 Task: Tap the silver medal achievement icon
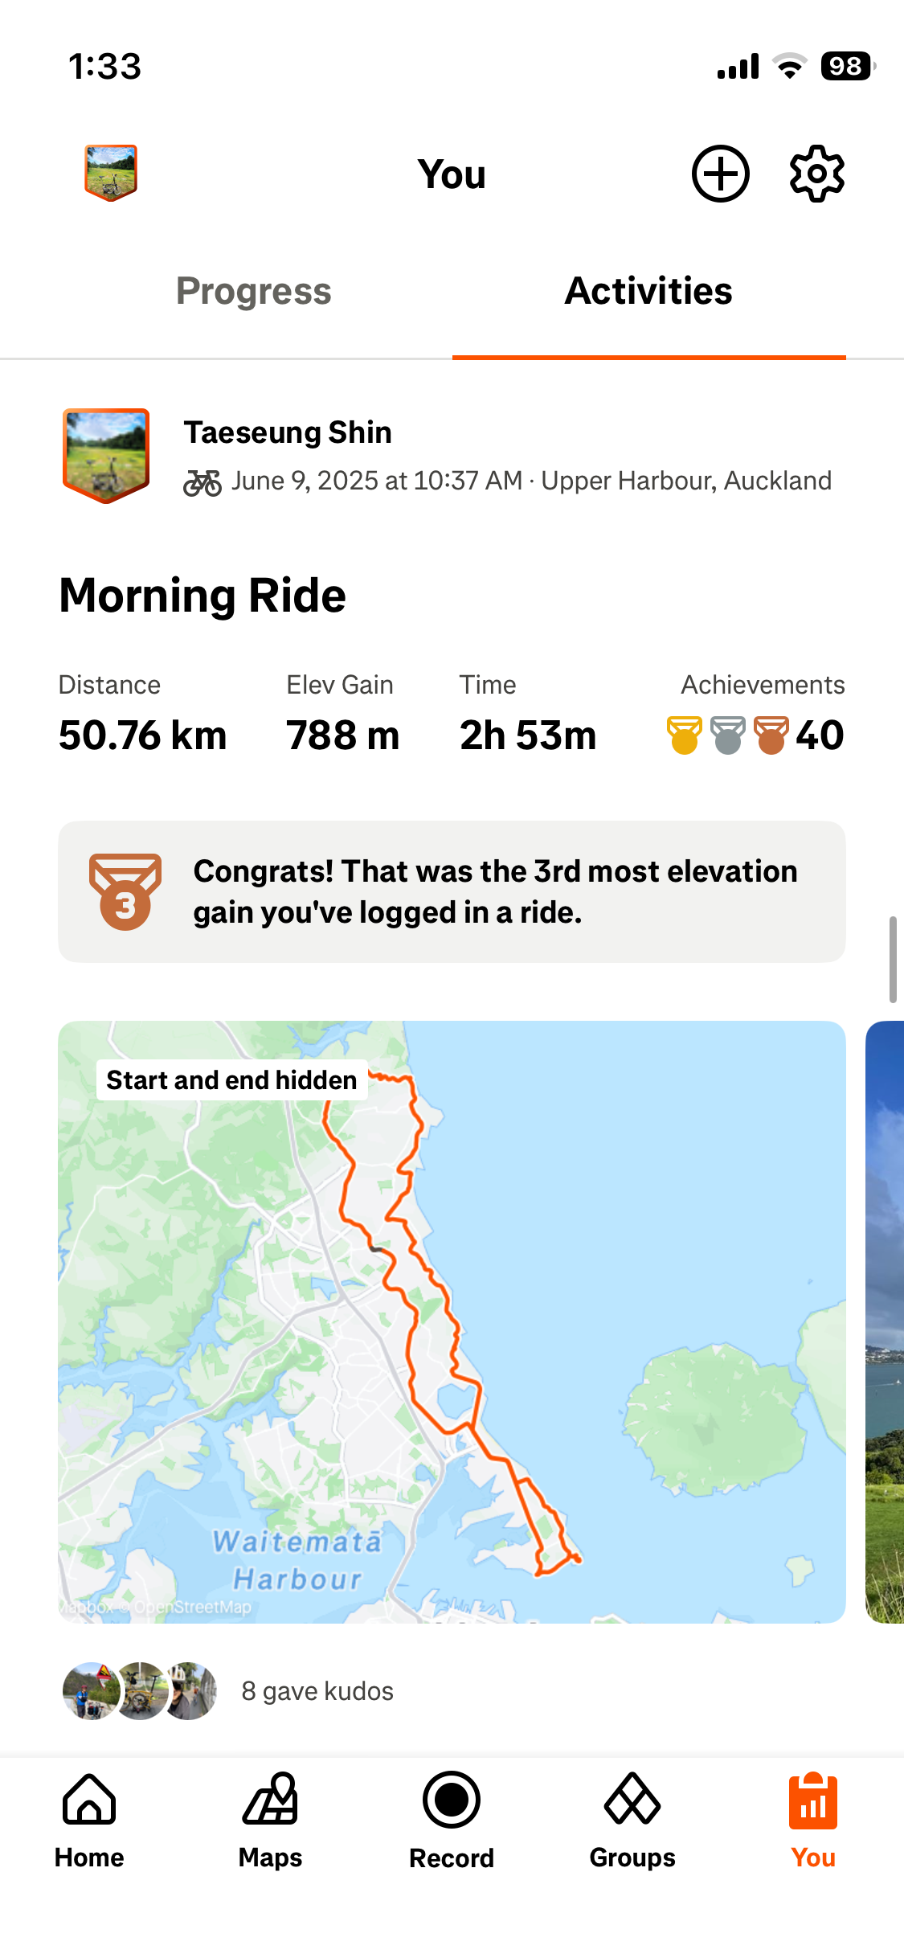(x=727, y=735)
